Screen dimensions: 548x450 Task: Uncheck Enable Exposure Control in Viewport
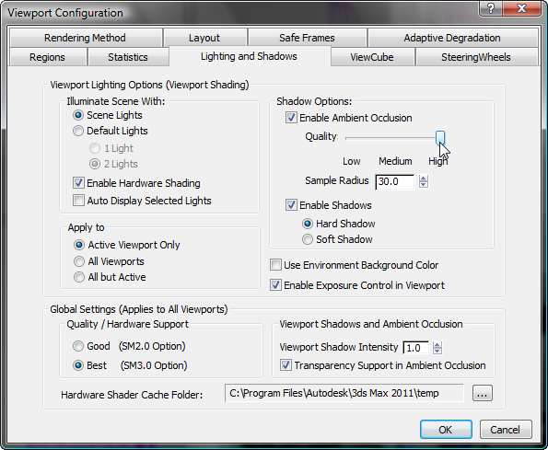275,285
